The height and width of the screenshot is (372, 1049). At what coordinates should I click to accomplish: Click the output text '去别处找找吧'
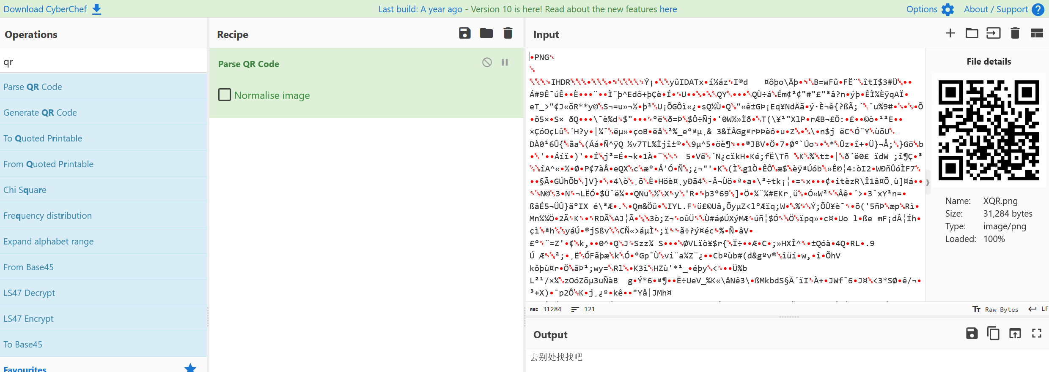(556, 357)
